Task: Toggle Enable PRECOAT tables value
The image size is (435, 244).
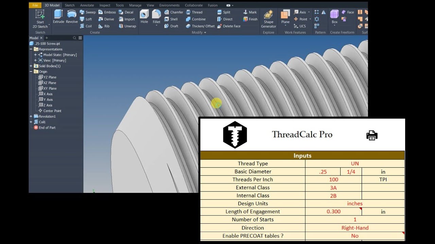Action: point(355,236)
